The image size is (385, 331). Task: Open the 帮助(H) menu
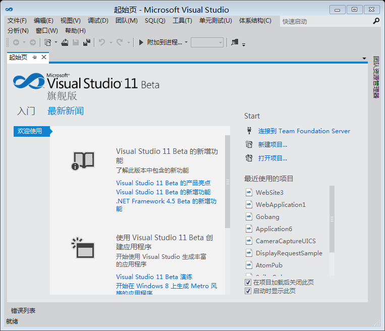75,31
